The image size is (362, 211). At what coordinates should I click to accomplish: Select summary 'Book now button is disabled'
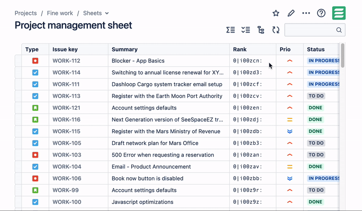click(148, 178)
